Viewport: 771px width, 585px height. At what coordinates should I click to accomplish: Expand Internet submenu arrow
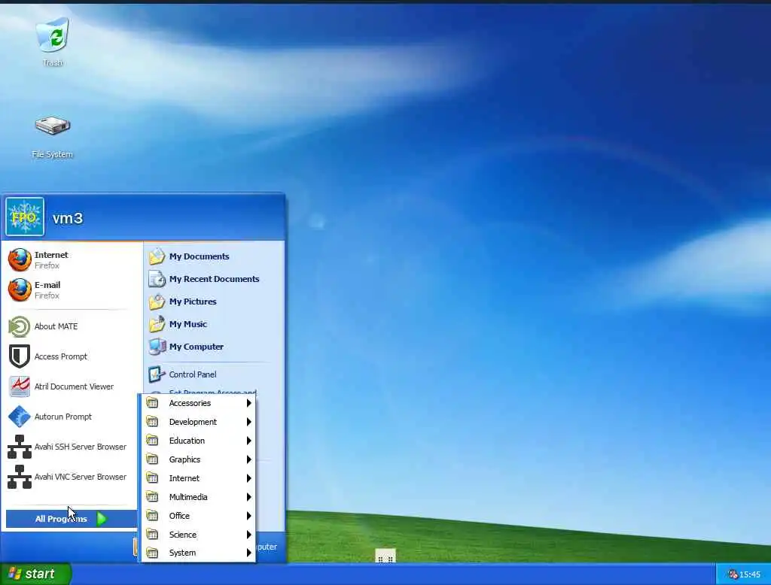coord(248,478)
